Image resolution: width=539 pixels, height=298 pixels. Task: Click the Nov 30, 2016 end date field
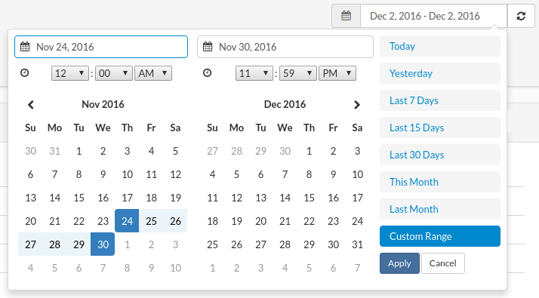(x=285, y=47)
